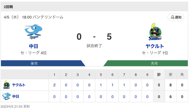Open ヤクルト 7th inning score link

[124, 85]
